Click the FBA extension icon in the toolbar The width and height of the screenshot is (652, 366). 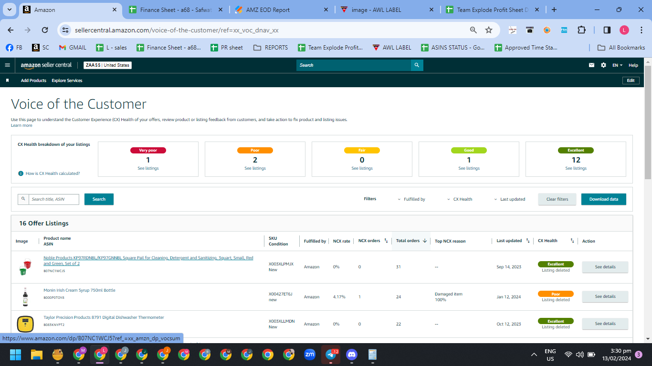[x=564, y=30]
